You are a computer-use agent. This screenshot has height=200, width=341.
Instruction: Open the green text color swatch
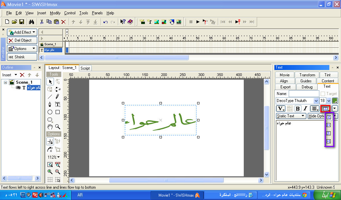click(x=335, y=101)
